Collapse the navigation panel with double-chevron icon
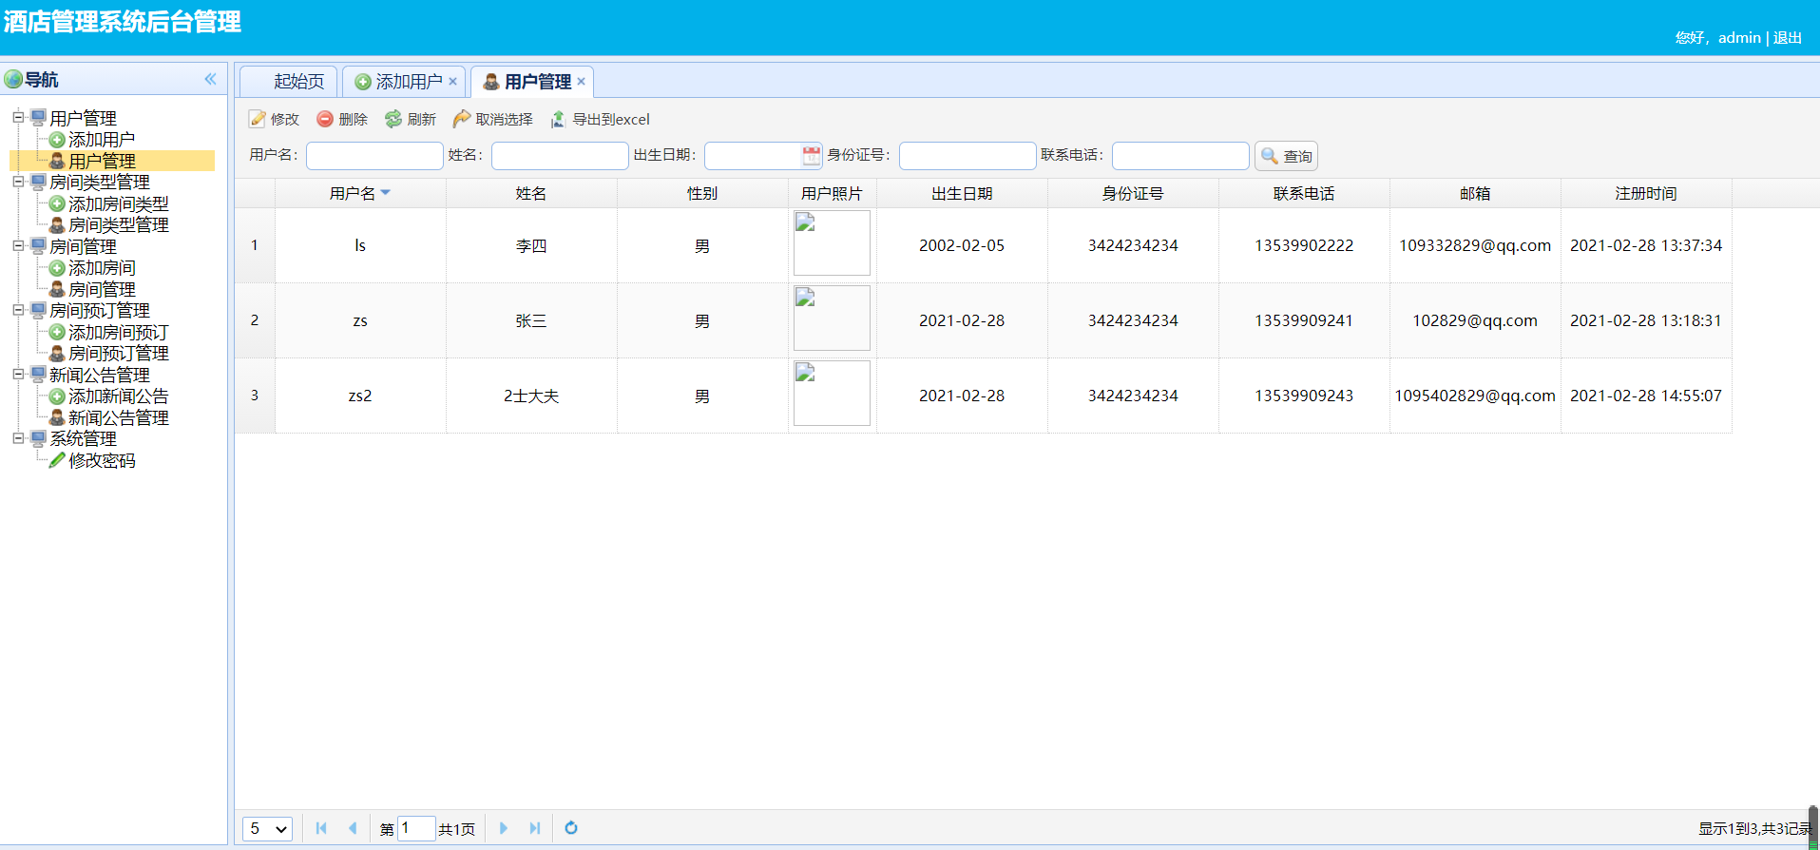Screen dimensions: 1820x850 [x=210, y=79]
